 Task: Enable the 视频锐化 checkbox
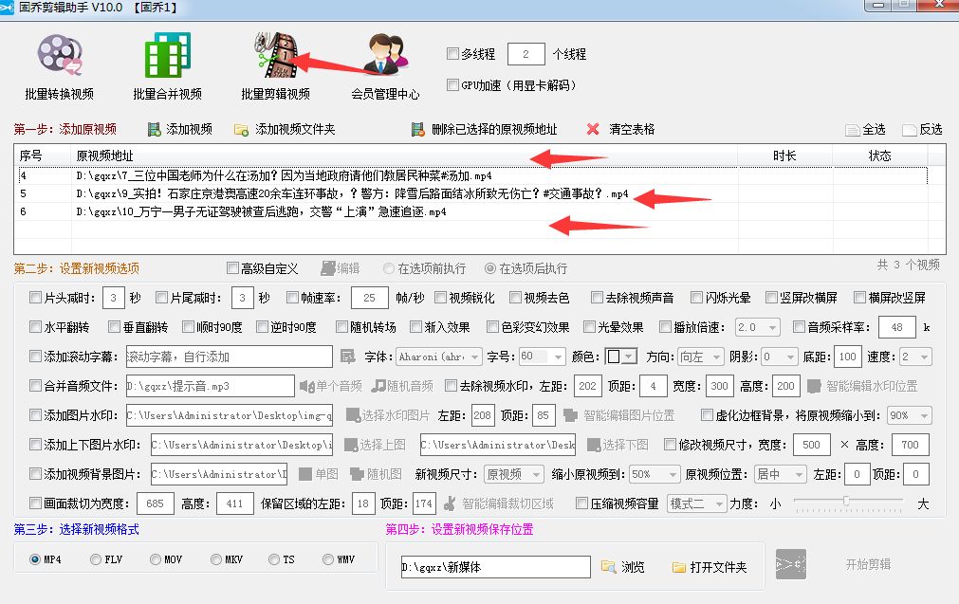click(440, 297)
